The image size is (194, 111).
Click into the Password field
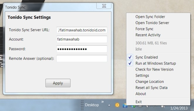point(82,49)
